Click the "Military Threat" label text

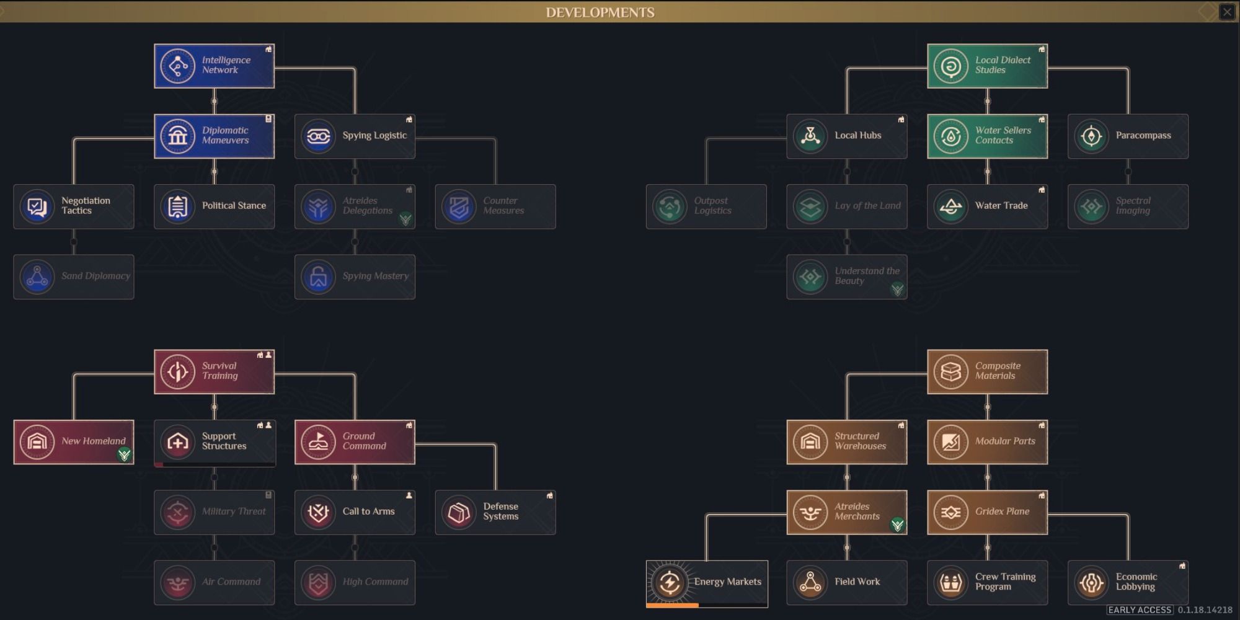pos(234,511)
